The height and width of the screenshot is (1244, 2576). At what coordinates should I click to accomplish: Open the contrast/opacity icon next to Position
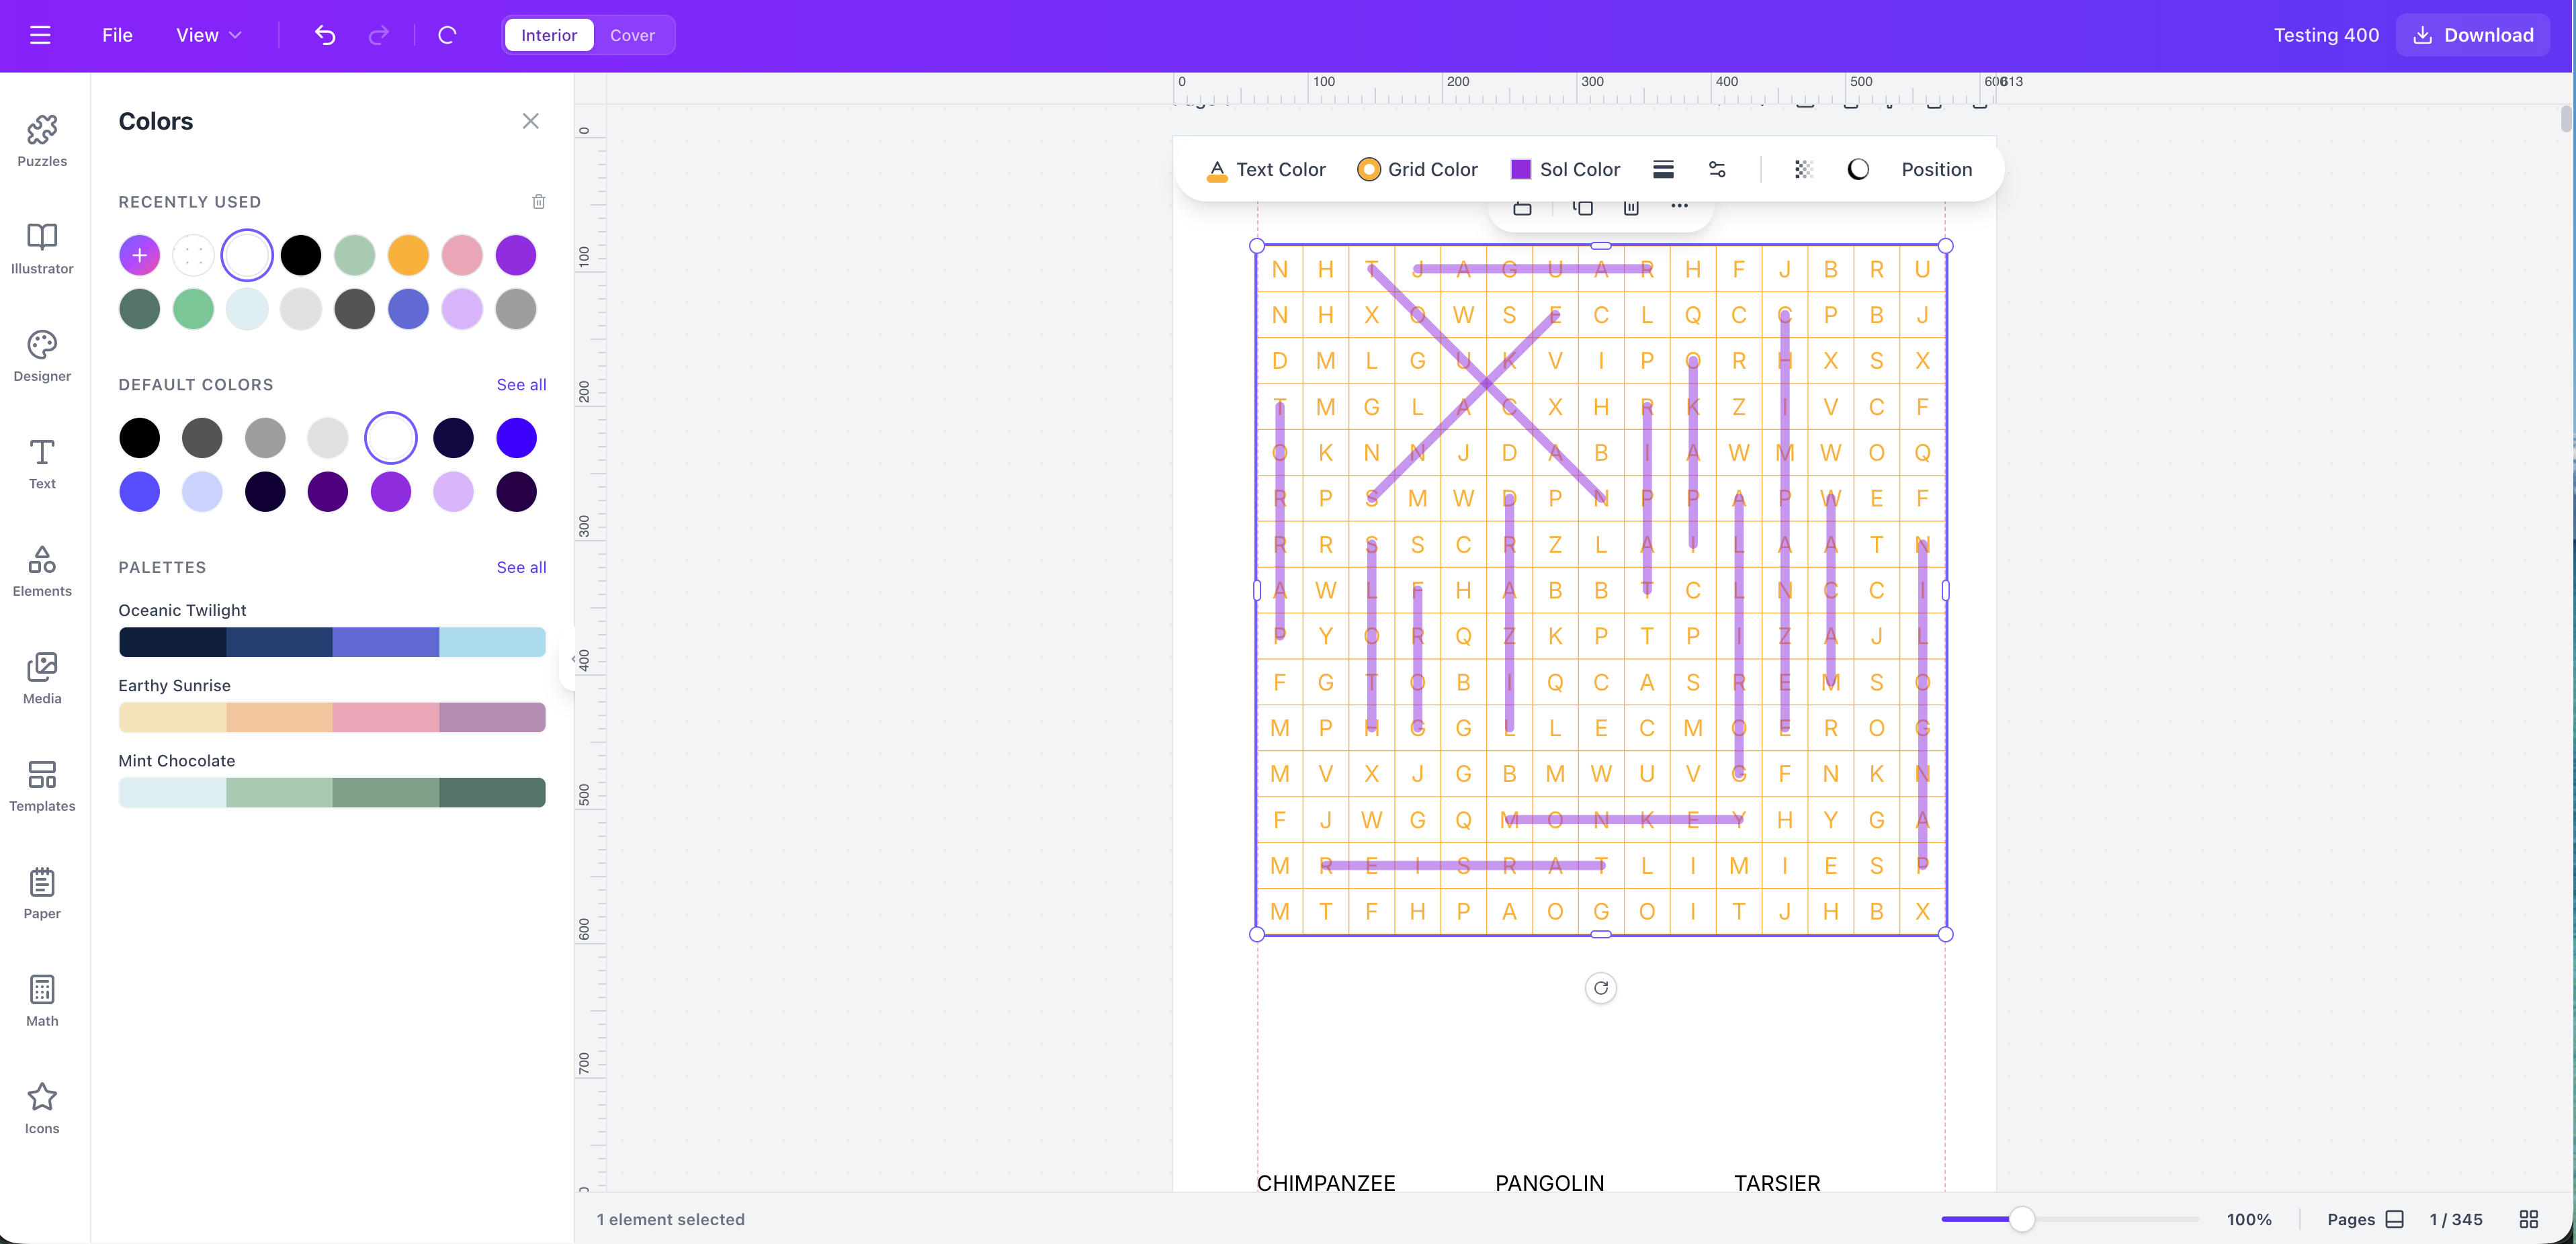tap(1858, 169)
